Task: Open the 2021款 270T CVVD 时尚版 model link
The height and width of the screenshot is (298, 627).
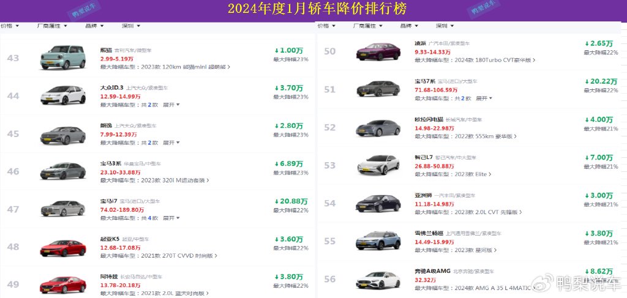Action: [179, 256]
